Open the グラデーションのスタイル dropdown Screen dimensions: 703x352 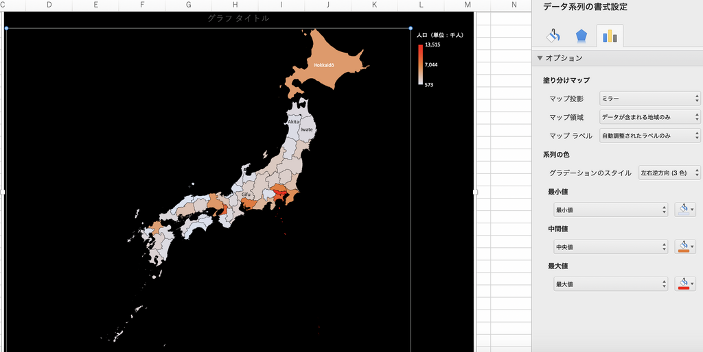tap(669, 173)
